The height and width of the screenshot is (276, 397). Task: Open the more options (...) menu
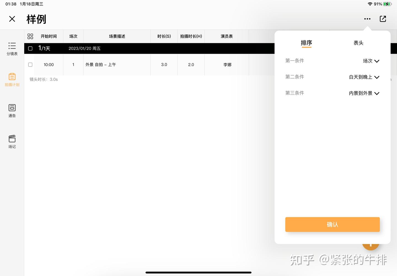point(367,19)
